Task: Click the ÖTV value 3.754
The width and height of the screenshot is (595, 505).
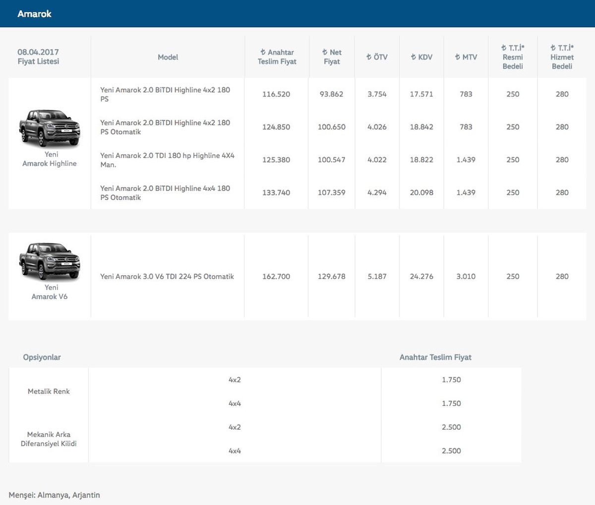Action: (377, 94)
